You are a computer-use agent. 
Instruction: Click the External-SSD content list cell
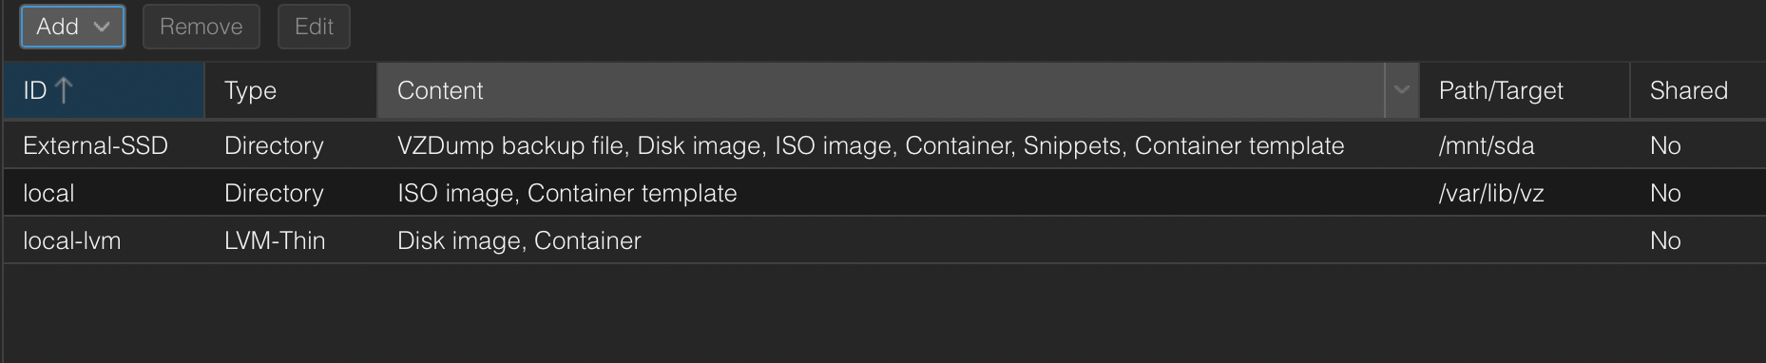[871, 145]
